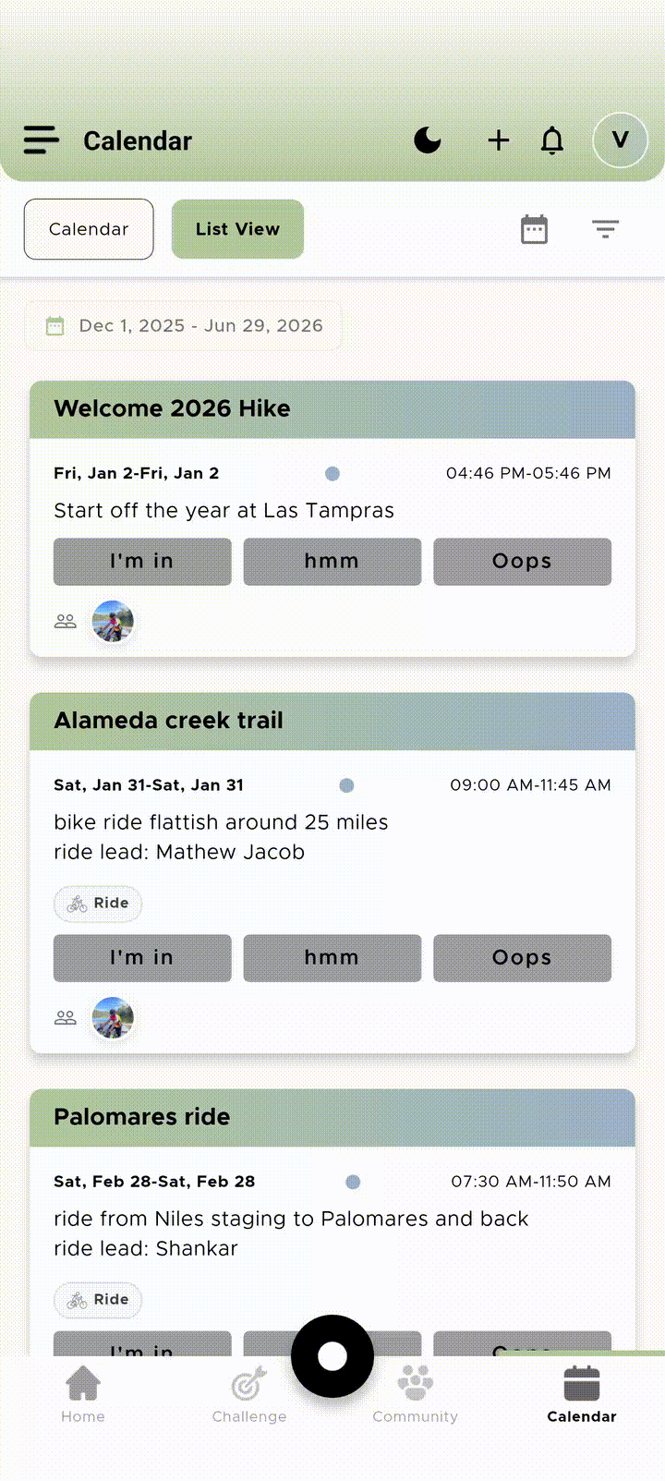The height and width of the screenshot is (1481, 665).
Task: Open the V profile avatar
Action: click(620, 140)
